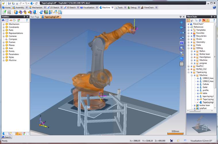Select the tolePart item in FibreChain

tap(203, 108)
